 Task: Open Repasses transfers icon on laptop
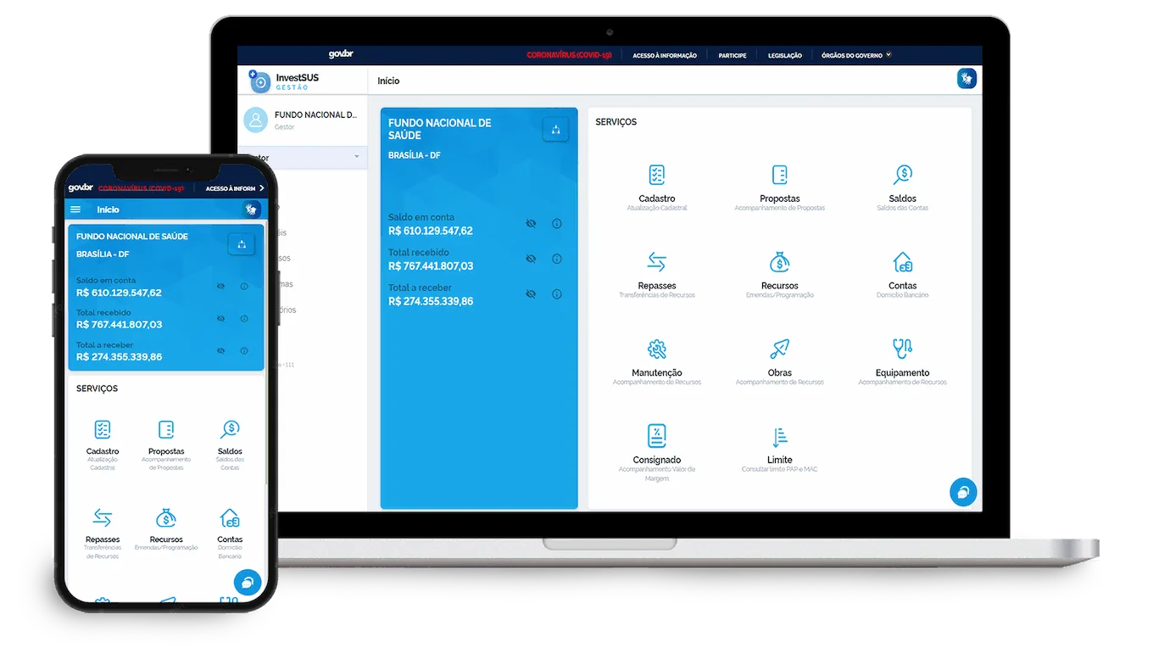656,262
